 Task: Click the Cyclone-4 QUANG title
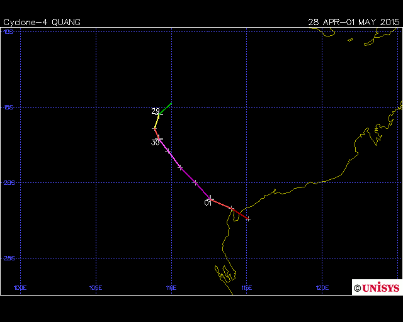42,22
